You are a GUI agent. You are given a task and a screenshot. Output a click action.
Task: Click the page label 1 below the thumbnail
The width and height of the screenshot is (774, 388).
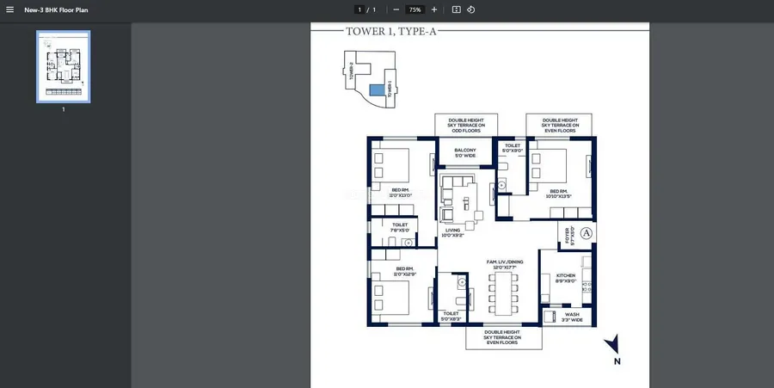[x=63, y=110]
